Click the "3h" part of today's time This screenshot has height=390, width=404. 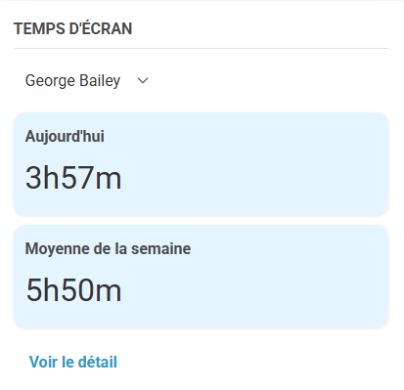(x=42, y=178)
